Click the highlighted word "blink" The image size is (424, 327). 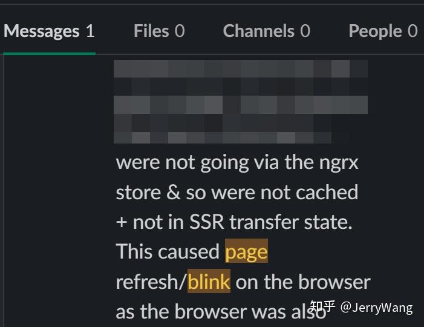(209, 282)
